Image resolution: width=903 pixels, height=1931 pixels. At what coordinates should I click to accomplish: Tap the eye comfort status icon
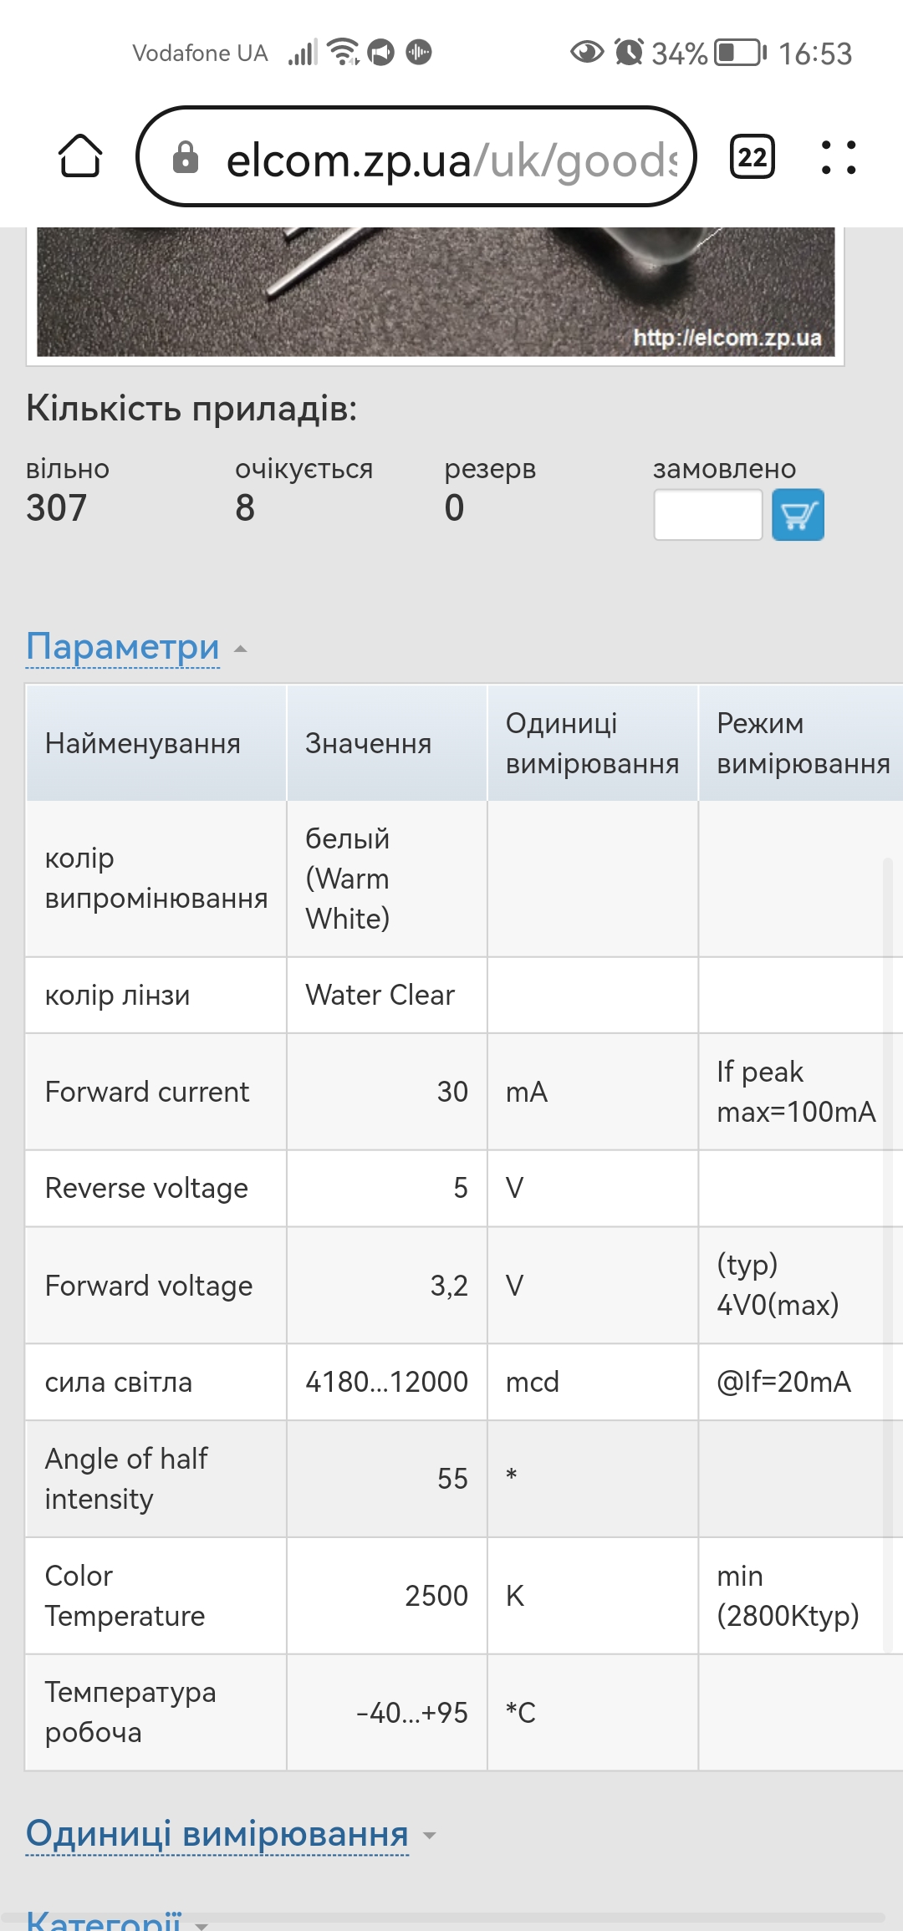point(587,52)
